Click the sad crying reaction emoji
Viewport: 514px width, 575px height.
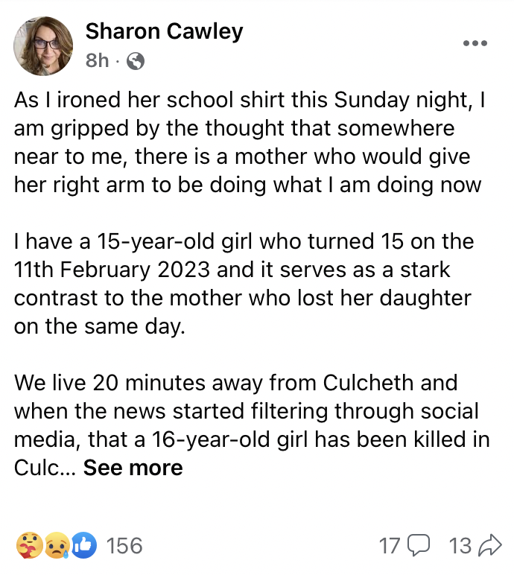point(57,546)
